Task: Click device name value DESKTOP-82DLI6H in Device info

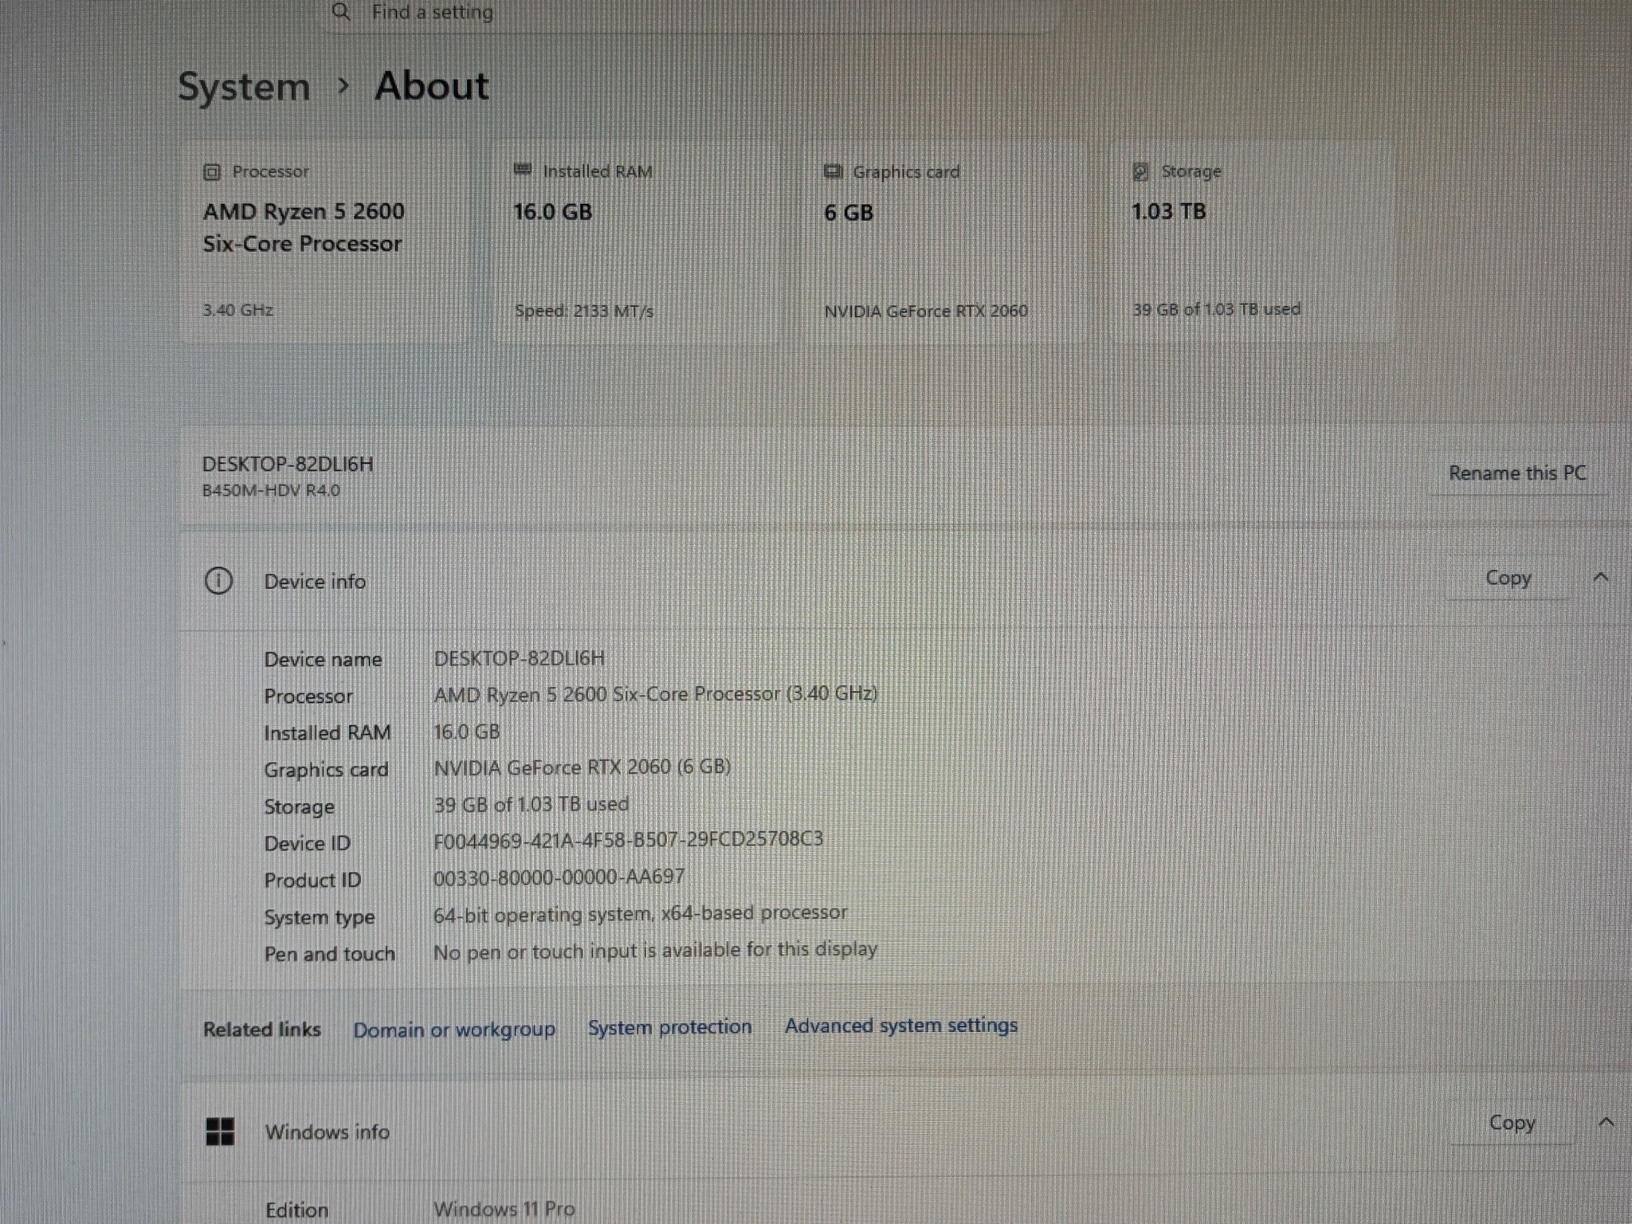Action: [519, 658]
